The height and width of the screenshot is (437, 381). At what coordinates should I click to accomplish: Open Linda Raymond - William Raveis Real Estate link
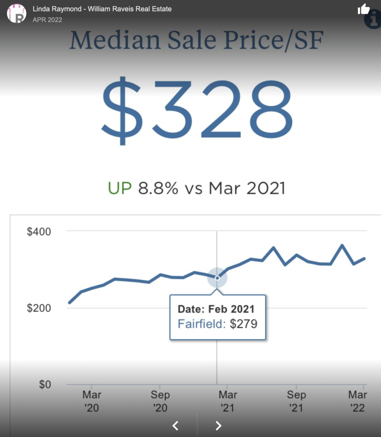tap(102, 9)
